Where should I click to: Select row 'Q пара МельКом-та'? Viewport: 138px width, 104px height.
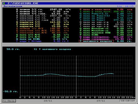coord(106,29)
